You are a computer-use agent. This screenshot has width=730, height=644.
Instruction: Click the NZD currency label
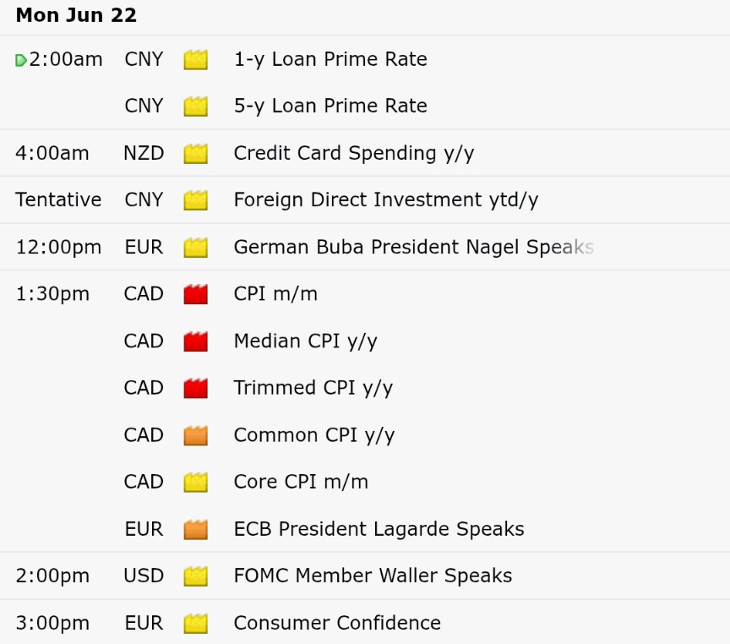[144, 153]
